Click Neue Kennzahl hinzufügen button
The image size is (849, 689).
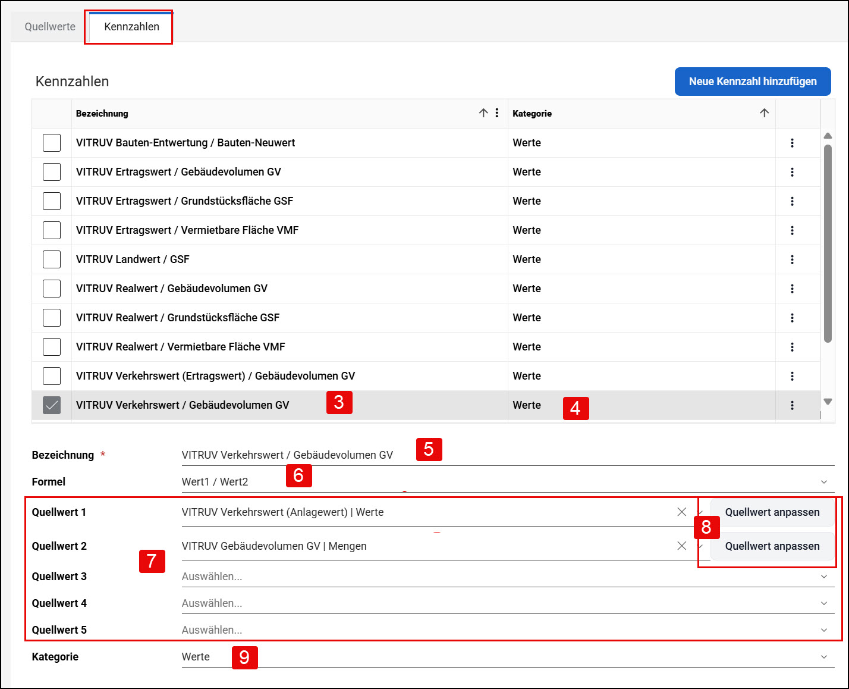(753, 82)
